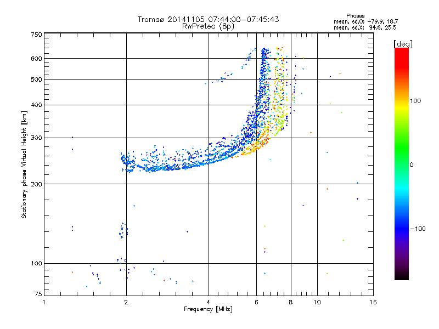Click the "Frequency [MHz]" x-axis label

(x=208, y=309)
